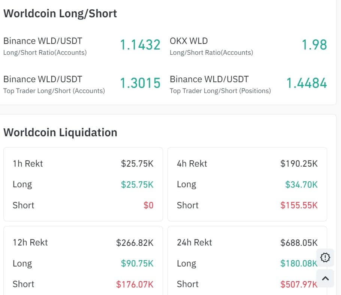Select the OKX WLD ratio value 1.98

coord(315,45)
